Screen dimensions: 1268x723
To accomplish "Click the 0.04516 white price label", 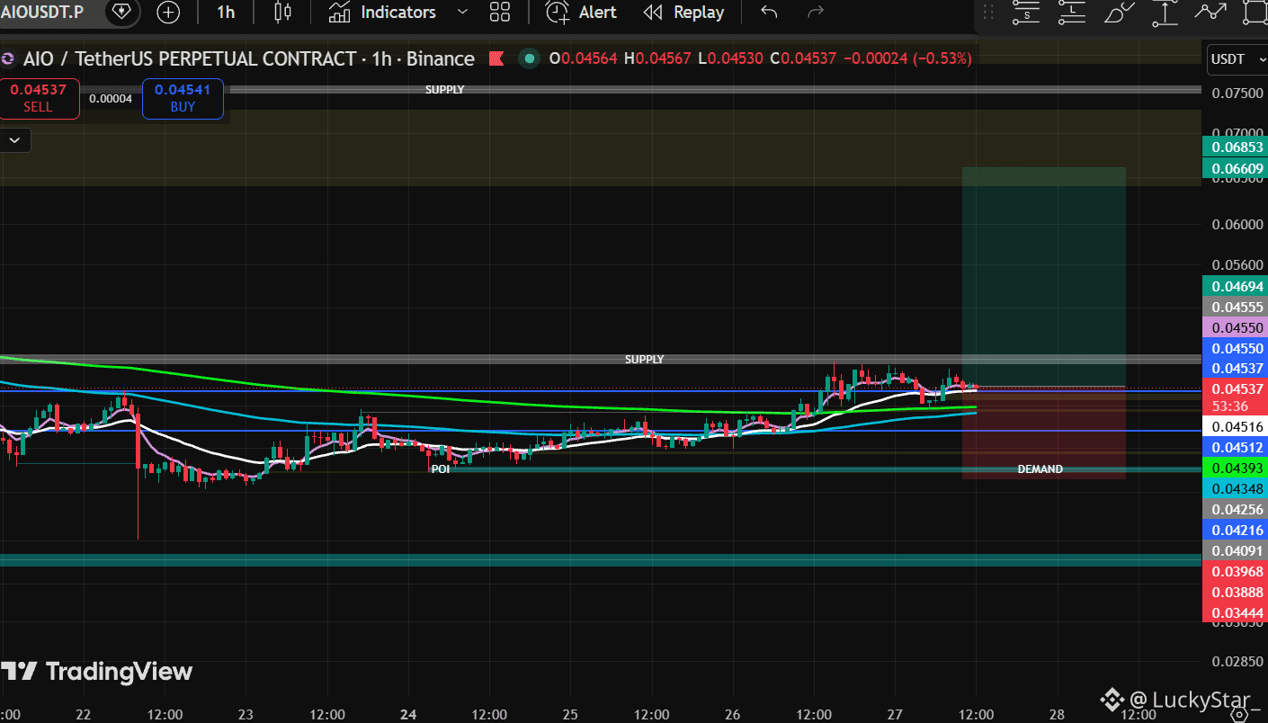I will 1237,427.
